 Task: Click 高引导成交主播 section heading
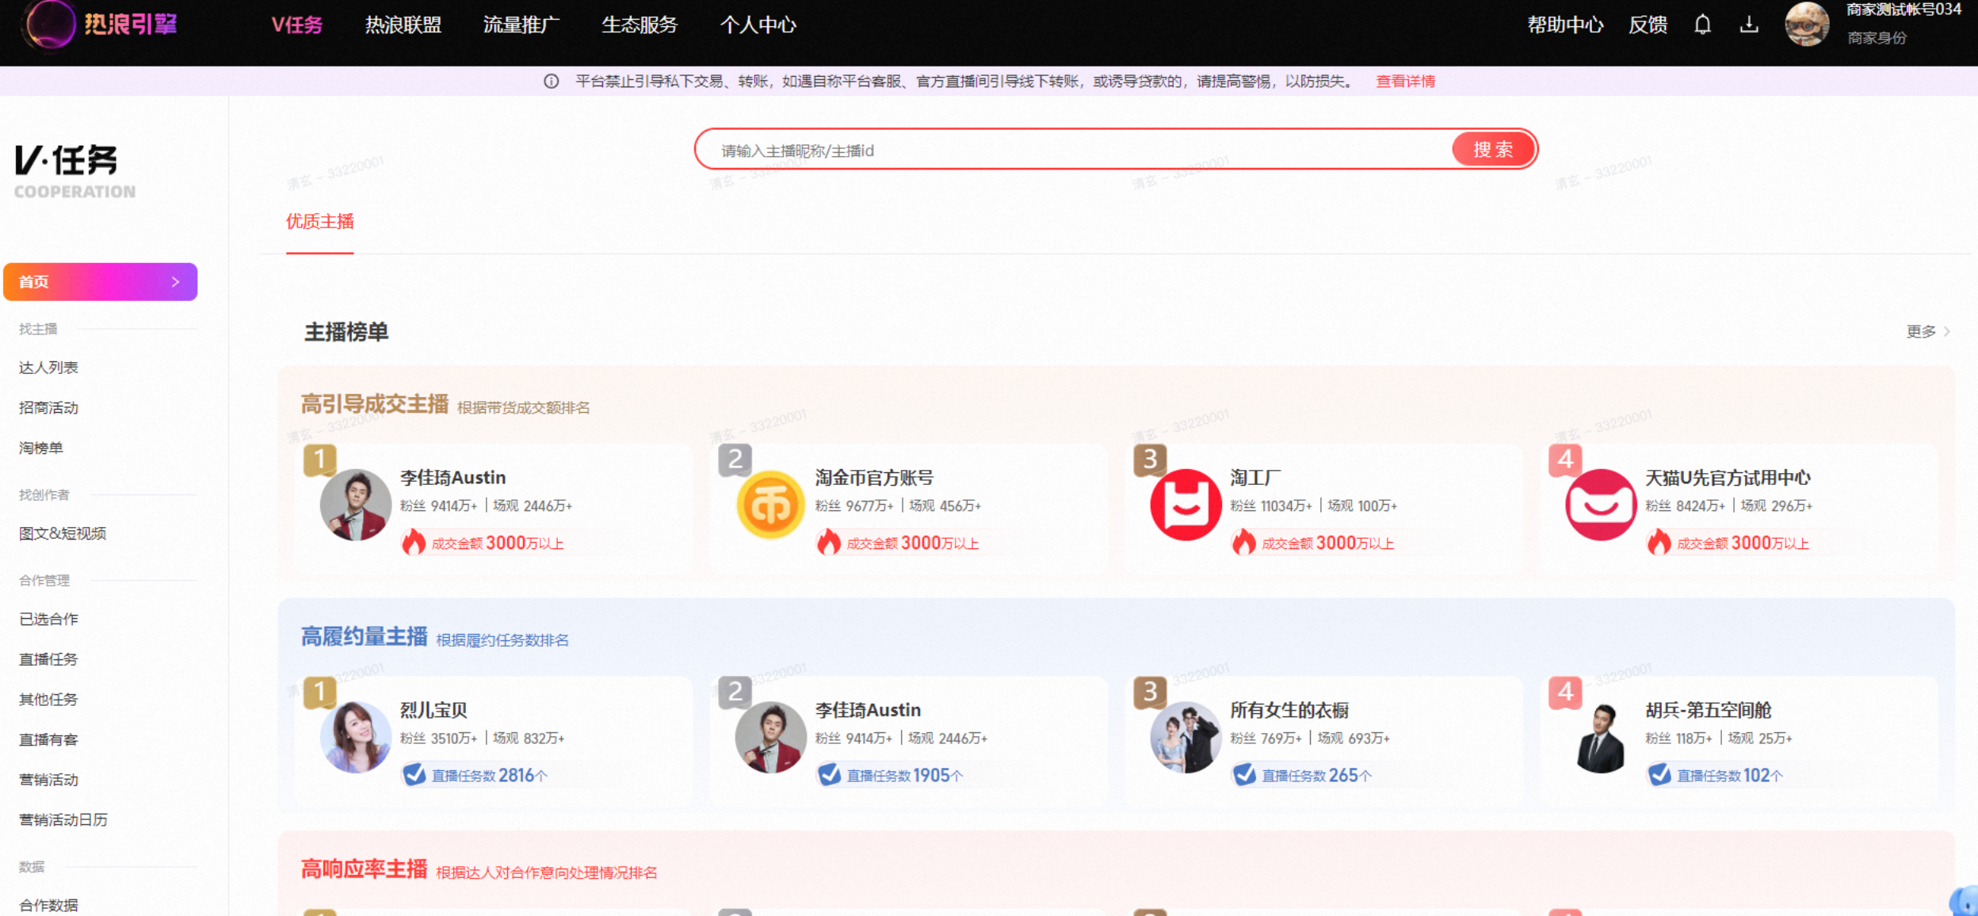click(375, 404)
